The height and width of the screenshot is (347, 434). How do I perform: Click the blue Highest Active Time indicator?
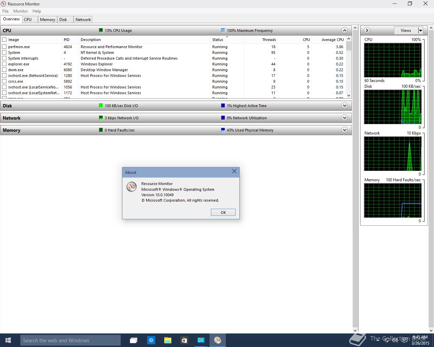pyautogui.click(x=223, y=105)
